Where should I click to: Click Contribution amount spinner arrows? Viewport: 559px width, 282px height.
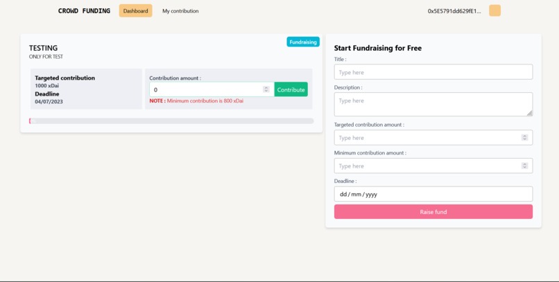(266, 89)
